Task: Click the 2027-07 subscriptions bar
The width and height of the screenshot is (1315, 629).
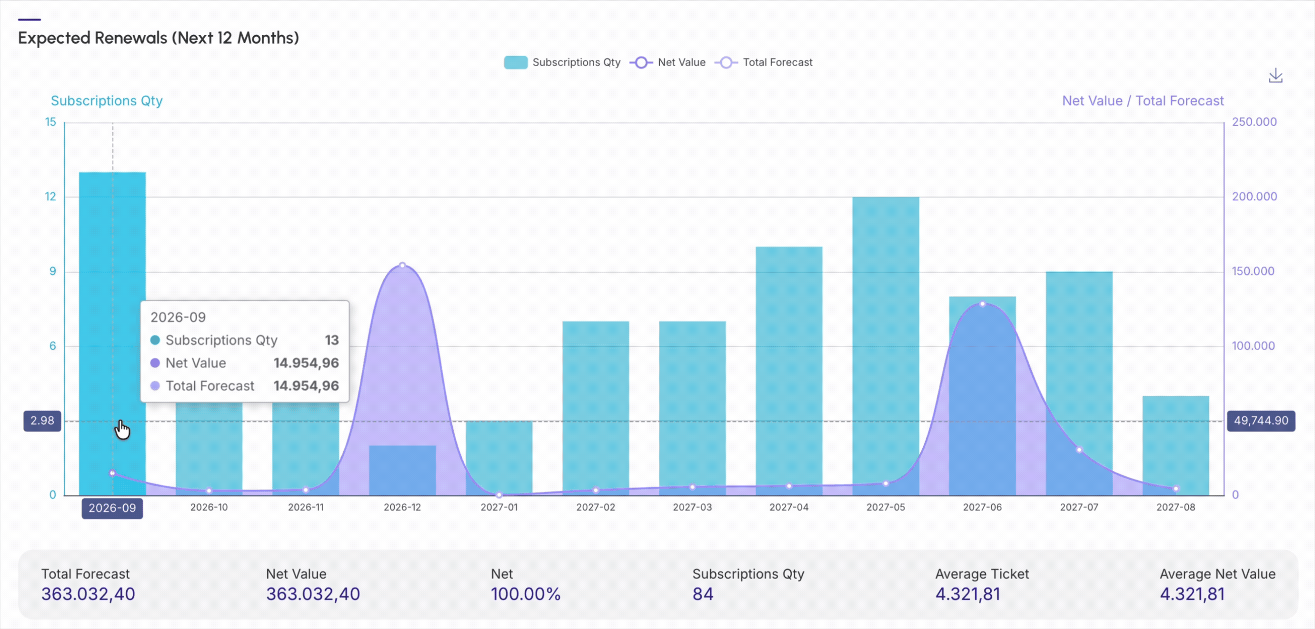Action: [1079, 383]
